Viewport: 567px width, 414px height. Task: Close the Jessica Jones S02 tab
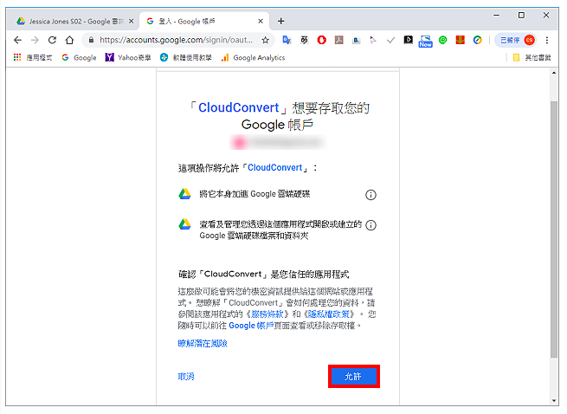pyautogui.click(x=132, y=22)
